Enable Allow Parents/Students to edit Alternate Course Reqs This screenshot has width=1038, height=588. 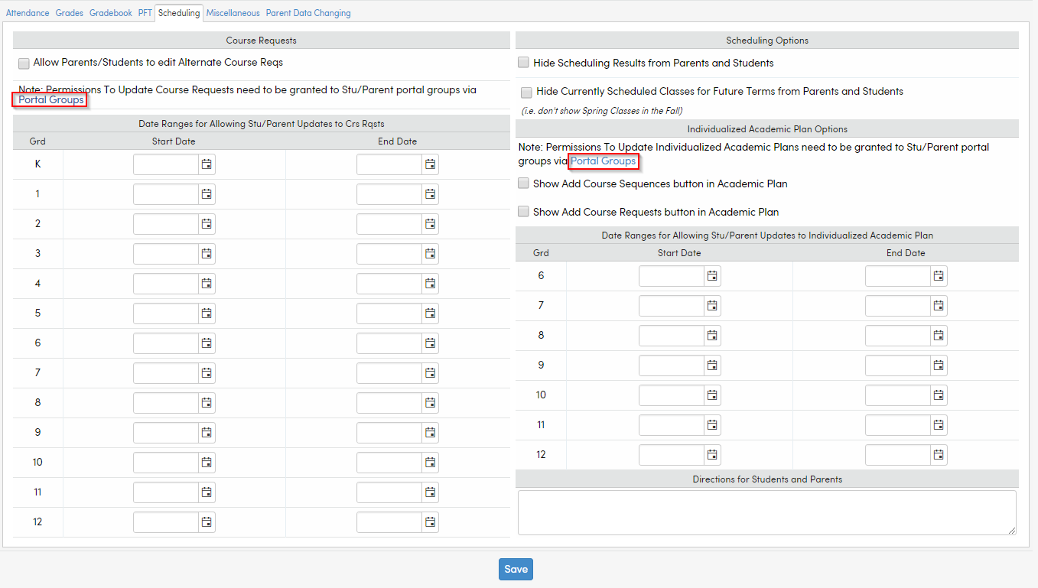point(24,63)
